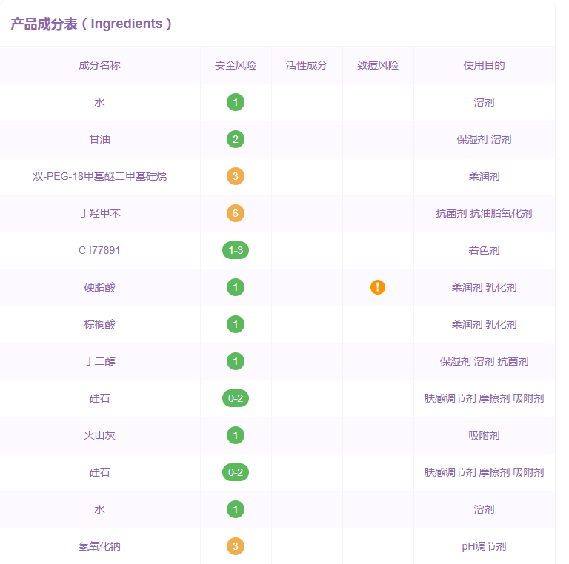569x564 pixels.
Task: Click 柔润剂 in the 棕榈酸 row
Action: (x=467, y=324)
